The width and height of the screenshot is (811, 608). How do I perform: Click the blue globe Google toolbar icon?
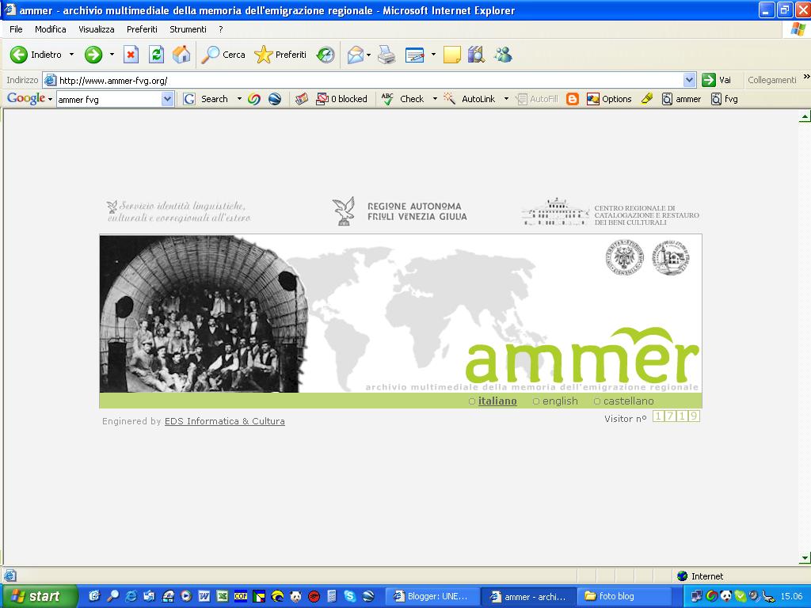pyautogui.click(x=275, y=99)
